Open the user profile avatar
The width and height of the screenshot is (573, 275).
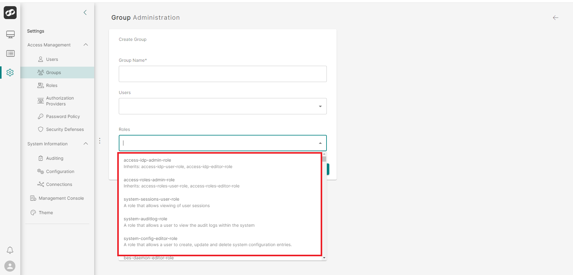pyautogui.click(x=10, y=266)
